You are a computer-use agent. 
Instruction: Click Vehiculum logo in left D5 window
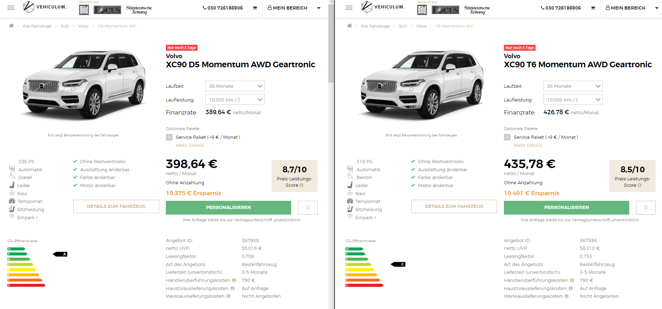click(45, 7)
